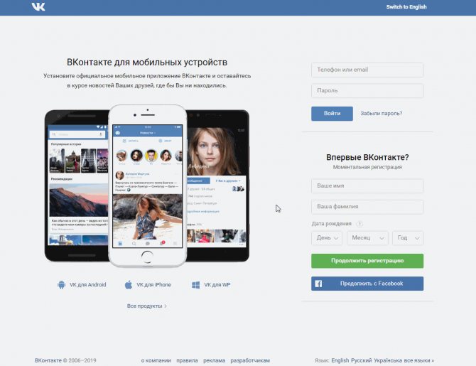Viewport: 476px width, 366px height.
Task: Select English in the footer languages
Action: click(x=340, y=360)
